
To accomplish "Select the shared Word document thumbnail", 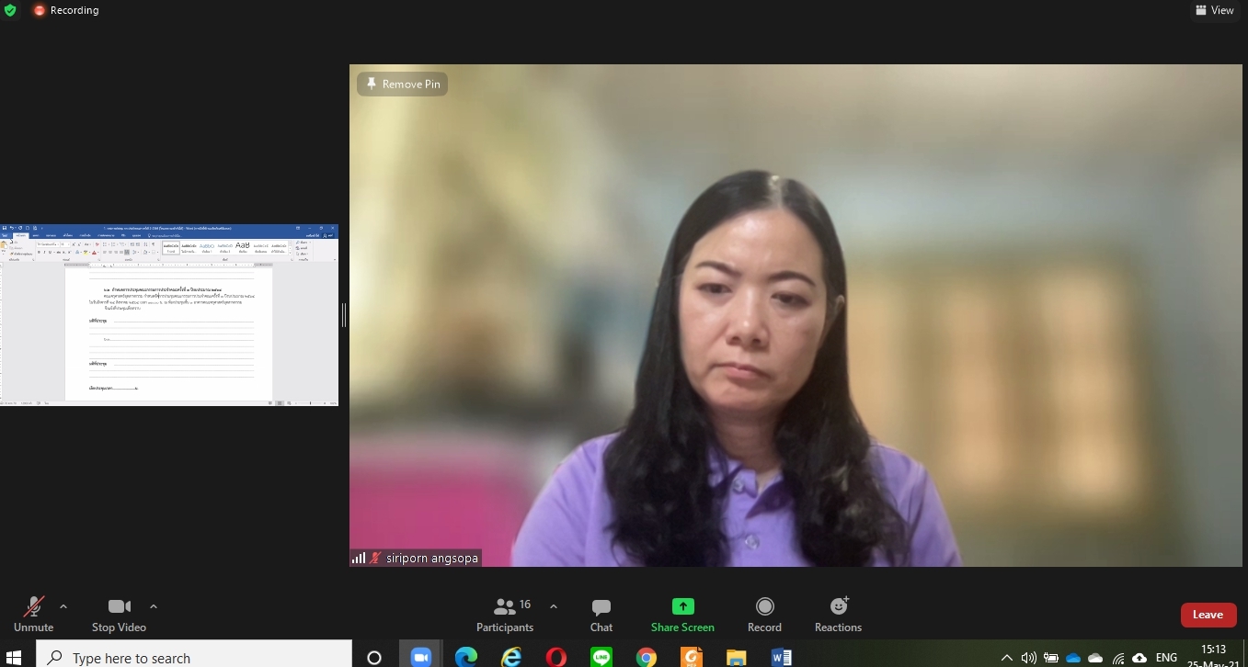I will click(169, 314).
